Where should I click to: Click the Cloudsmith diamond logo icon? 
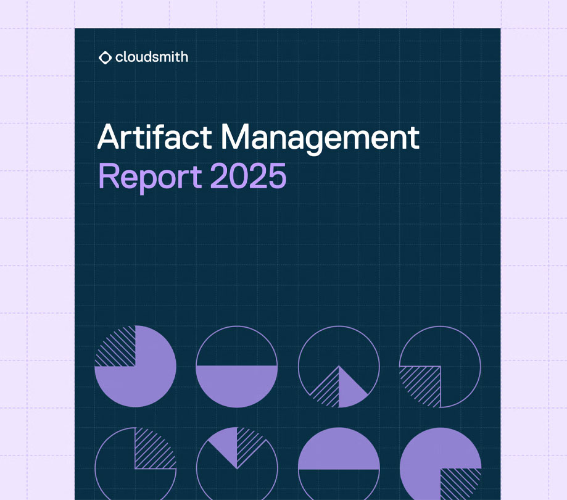pyautogui.click(x=105, y=57)
